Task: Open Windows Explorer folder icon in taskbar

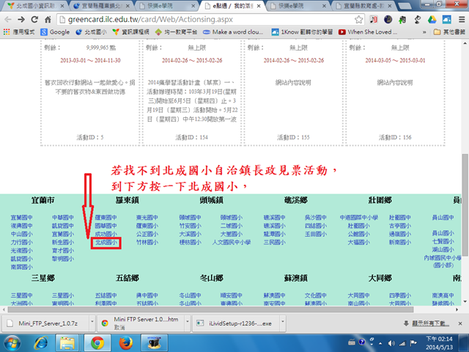Action: (66, 342)
